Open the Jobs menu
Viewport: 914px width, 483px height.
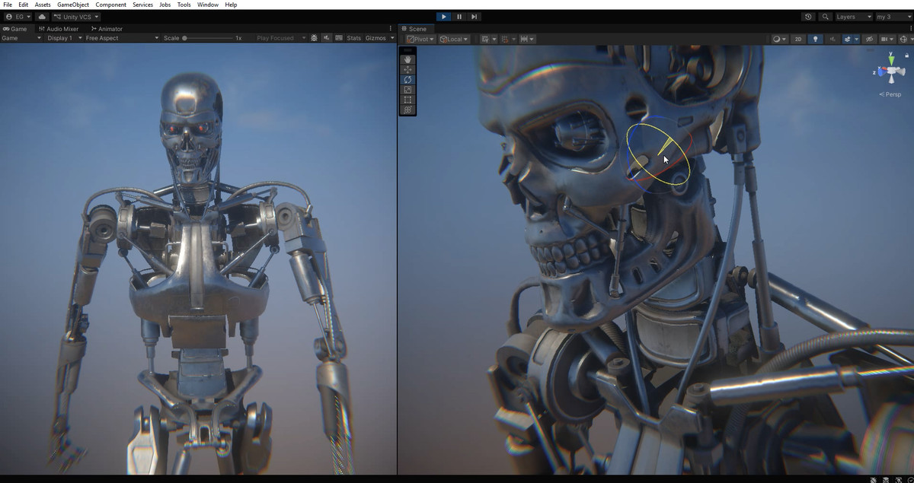[165, 5]
